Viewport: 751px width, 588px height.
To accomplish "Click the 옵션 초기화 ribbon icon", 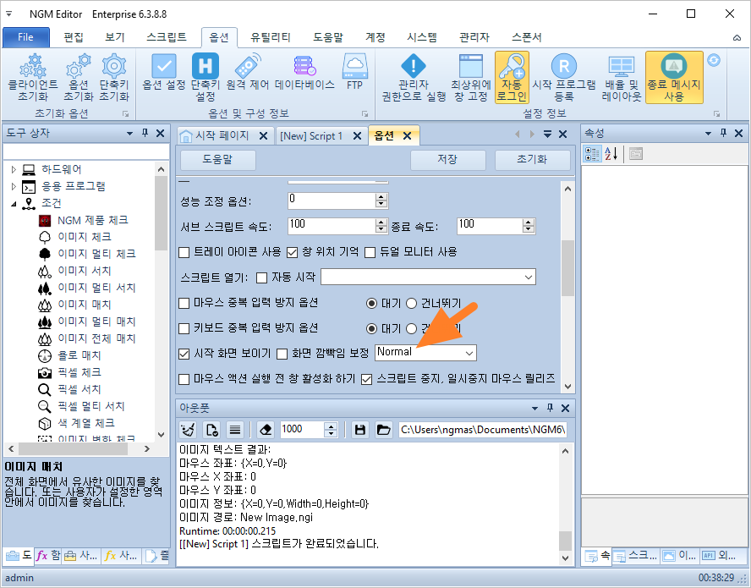I will [x=78, y=78].
